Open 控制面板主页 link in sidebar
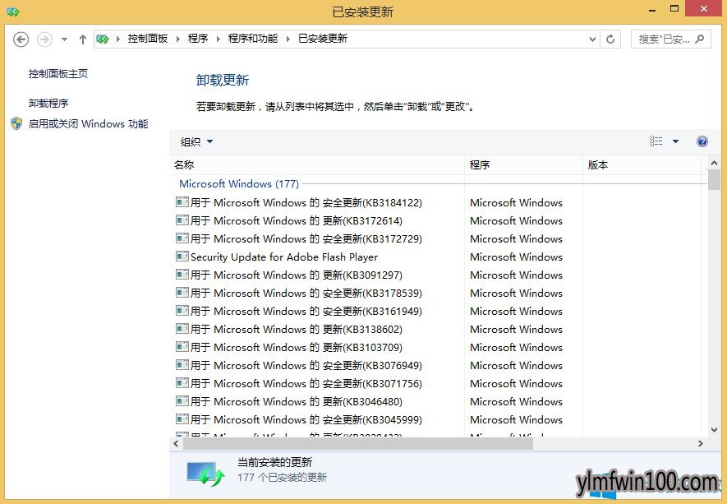 tap(58, 74)
